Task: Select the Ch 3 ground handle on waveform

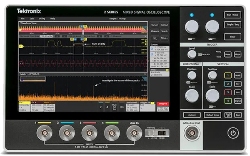Action: (21, 63)
